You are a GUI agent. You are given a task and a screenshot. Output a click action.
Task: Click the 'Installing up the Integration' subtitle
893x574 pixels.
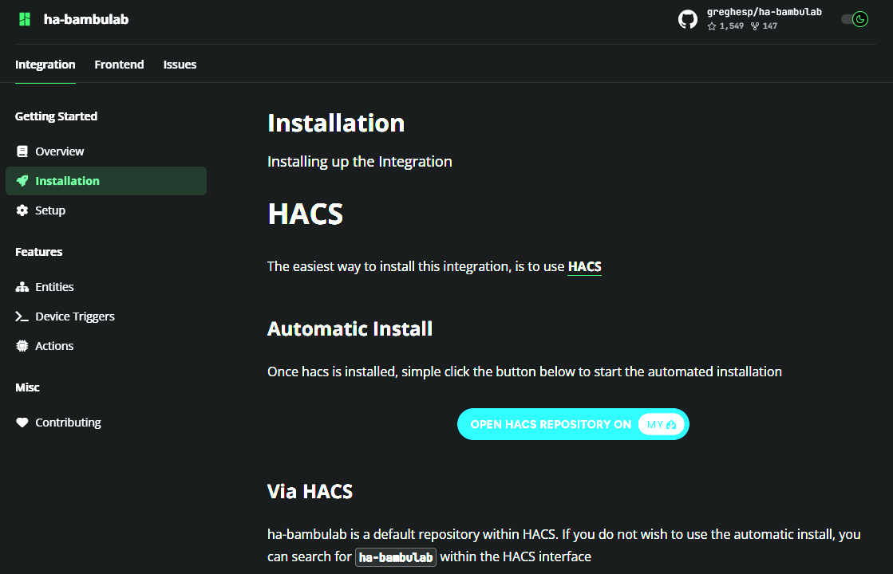coord(359,162)
